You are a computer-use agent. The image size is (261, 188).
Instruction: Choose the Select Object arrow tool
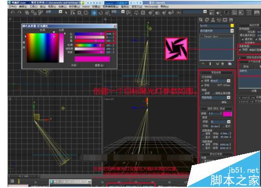(66, 12)
